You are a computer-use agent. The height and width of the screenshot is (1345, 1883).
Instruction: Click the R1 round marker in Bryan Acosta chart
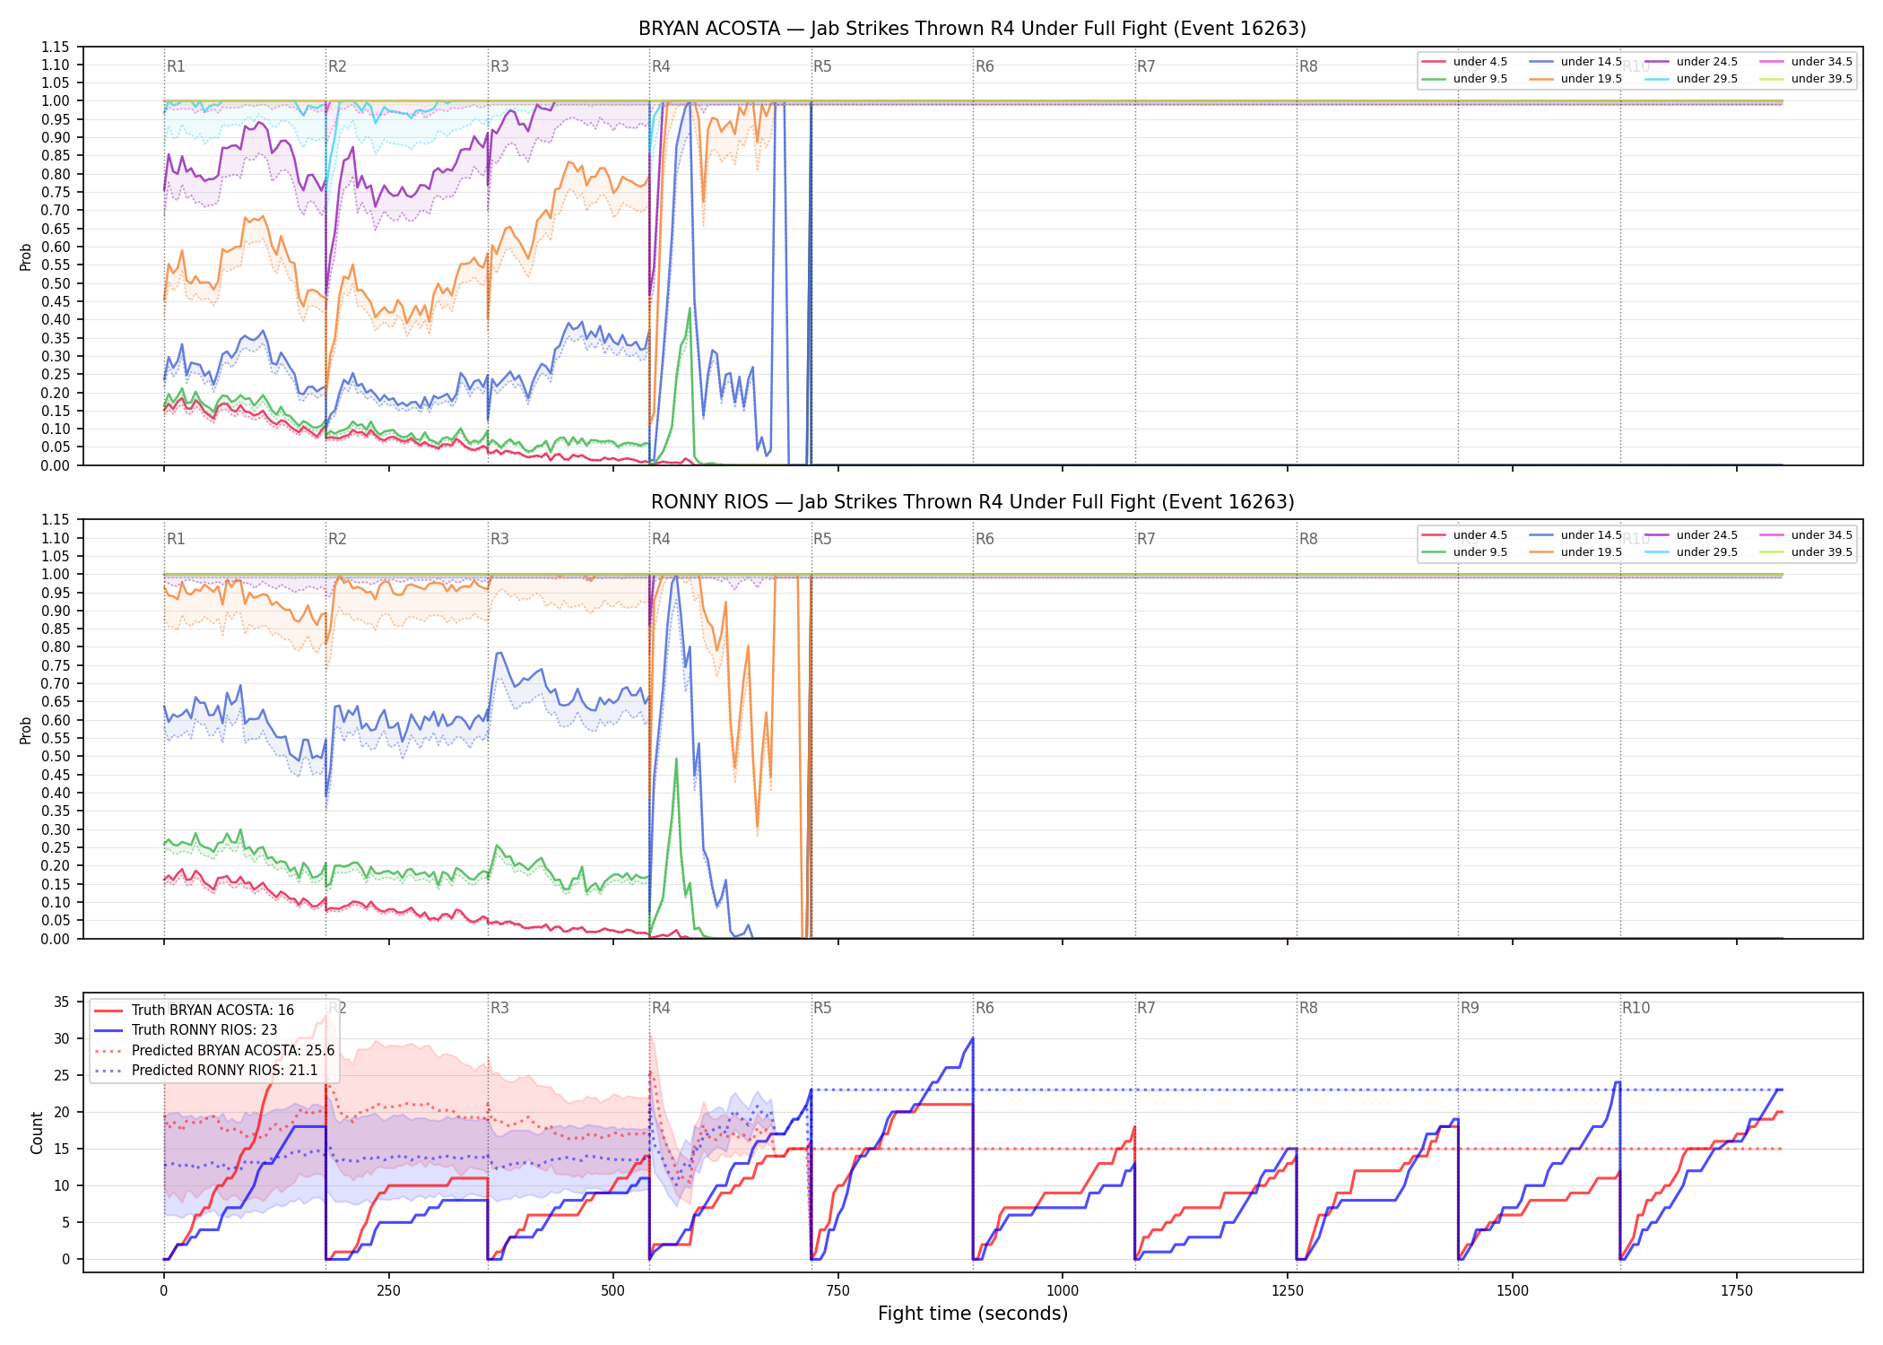tap(176, 66)
